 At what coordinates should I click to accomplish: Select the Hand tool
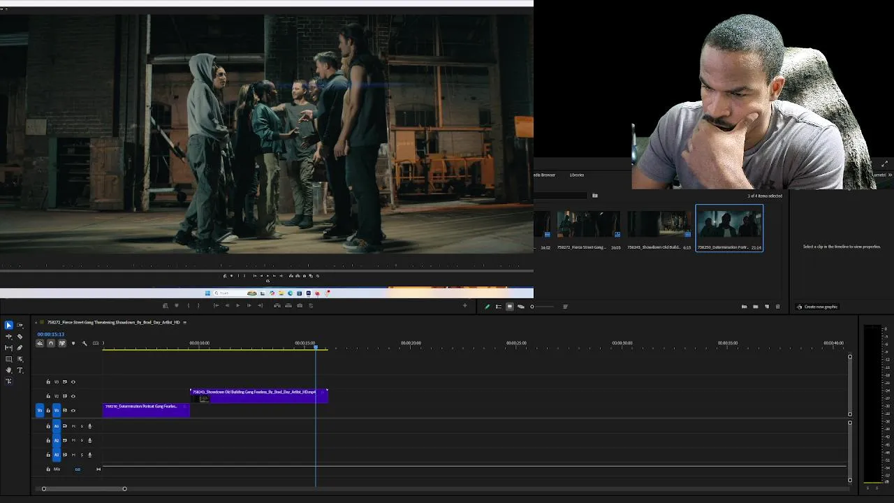(8, 370)
